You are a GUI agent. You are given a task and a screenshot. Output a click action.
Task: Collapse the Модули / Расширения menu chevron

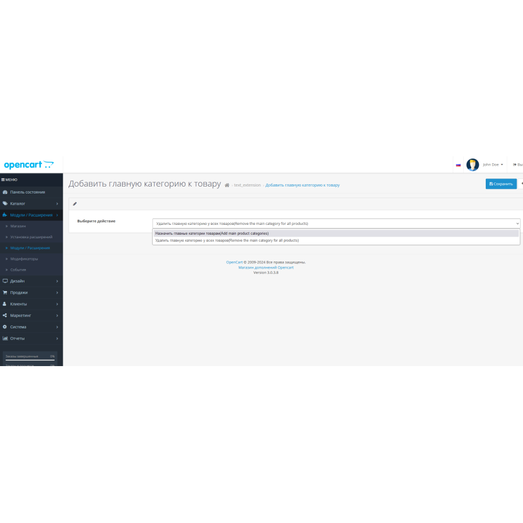pyautogui.click(x=57, y=215)
